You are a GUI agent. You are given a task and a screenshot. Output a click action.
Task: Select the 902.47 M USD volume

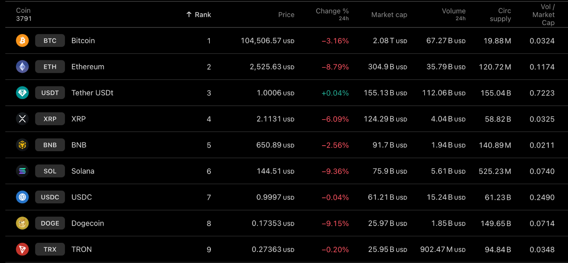coord(443,250)
